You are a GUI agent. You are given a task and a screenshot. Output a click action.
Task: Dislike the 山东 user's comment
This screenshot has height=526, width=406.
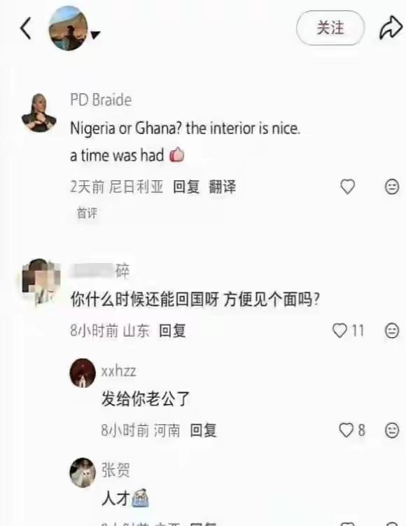point(392,331)
